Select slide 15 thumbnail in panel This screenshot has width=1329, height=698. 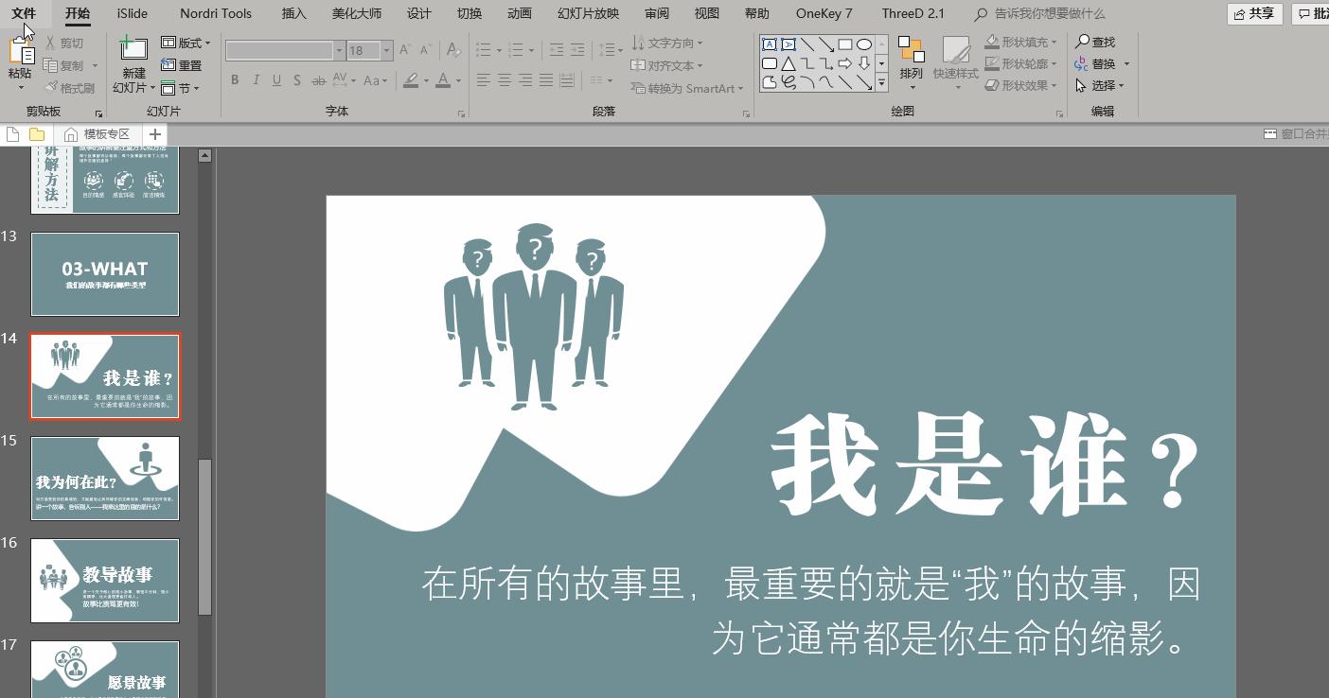tap(105, 478)
